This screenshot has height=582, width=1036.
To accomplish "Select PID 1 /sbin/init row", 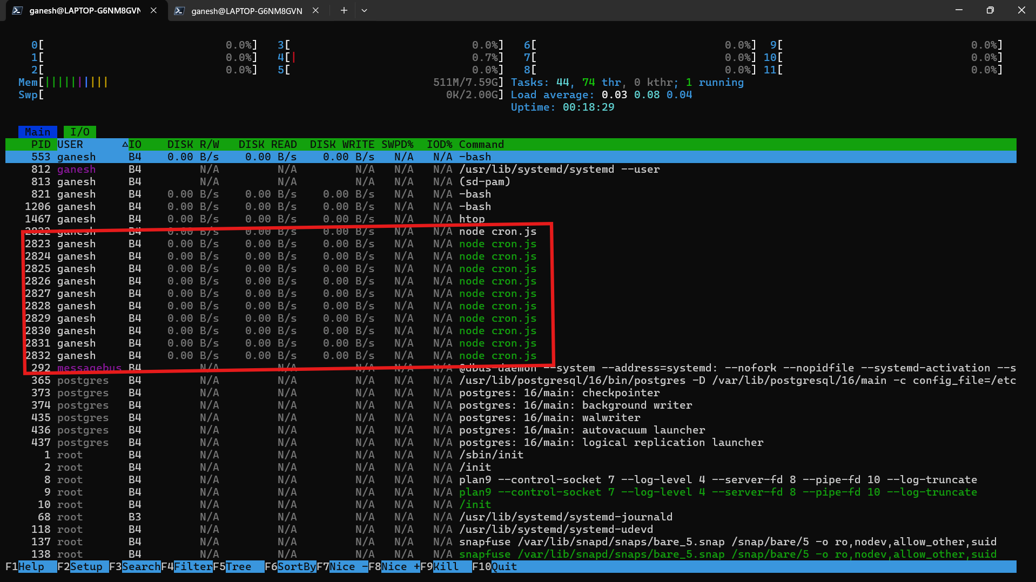I will pyautogui.click(x=511, y=455).
